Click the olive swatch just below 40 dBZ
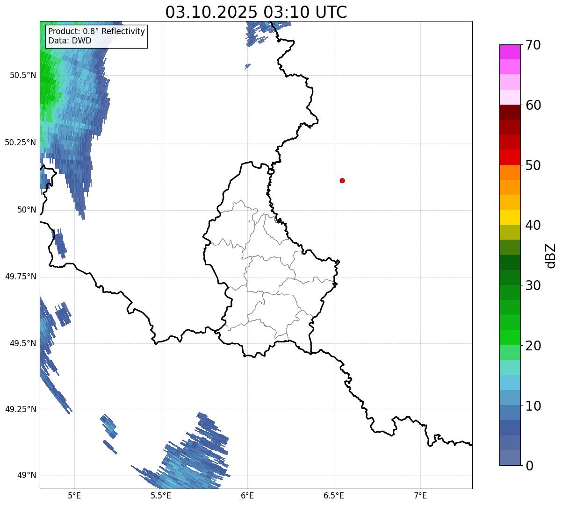The image size is (562, 505). [510, 232]
